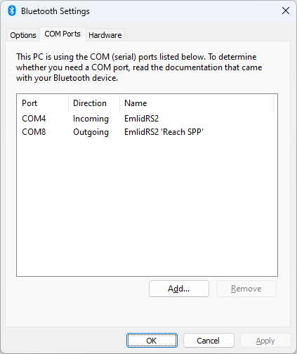This screenshot has height=354, width=297.
Task: Cancel the Bluetooth Settings changes
Action: 209,341
